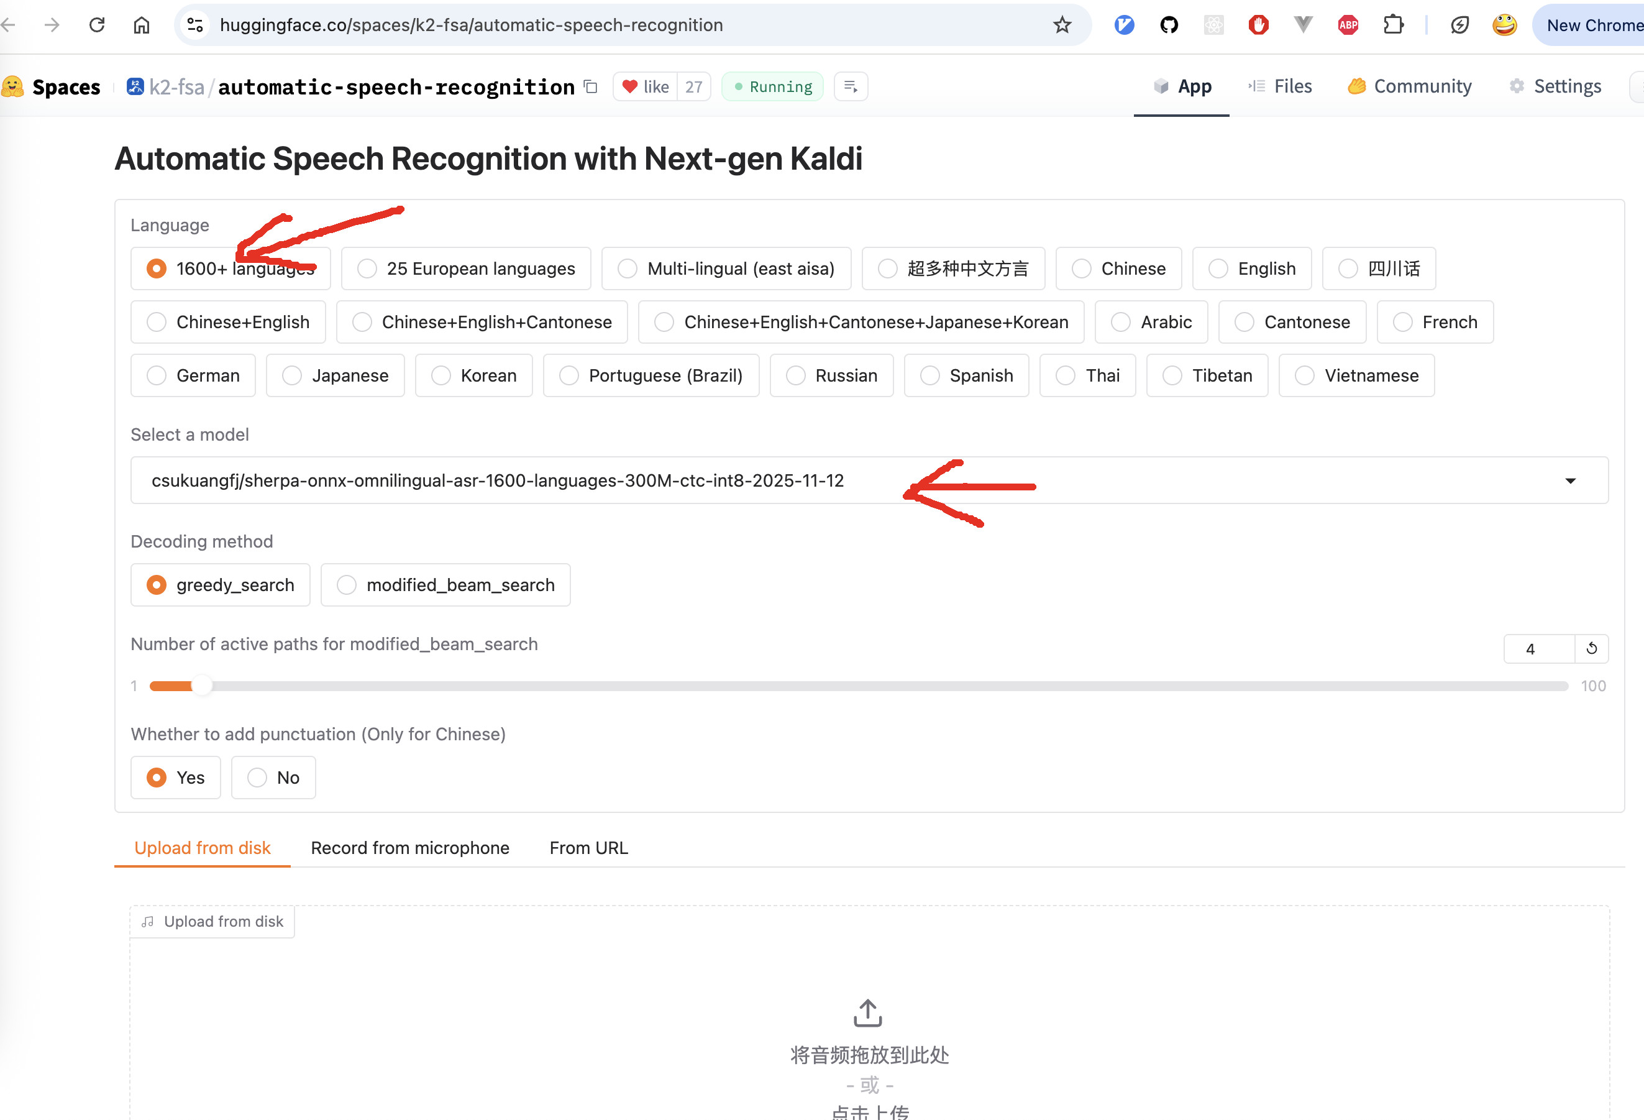The height and width of the screenshot is (1120, 1644).
Task: Open the GitHub extension icon
Action: pos(1169,25)
